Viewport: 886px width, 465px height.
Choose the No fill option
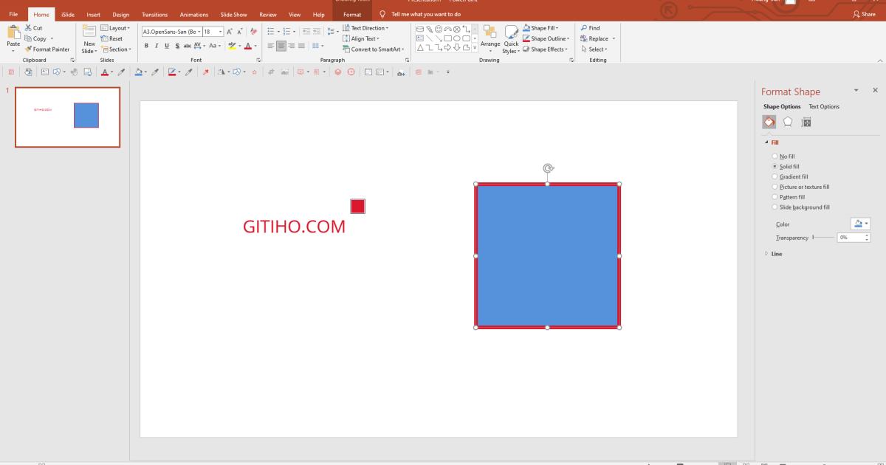[x=775, y=156]
